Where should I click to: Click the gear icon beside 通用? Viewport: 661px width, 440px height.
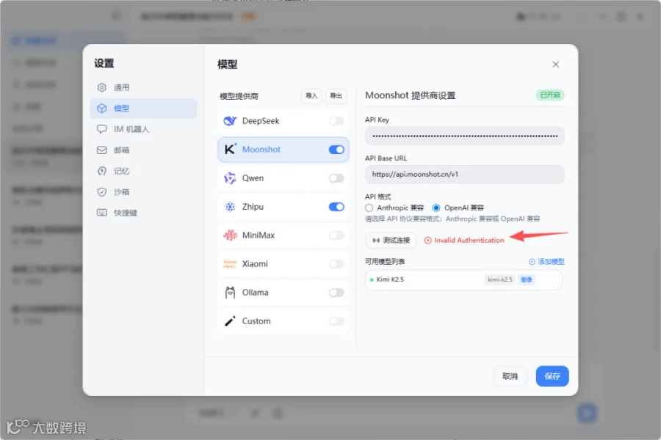[x=102, y=87]
